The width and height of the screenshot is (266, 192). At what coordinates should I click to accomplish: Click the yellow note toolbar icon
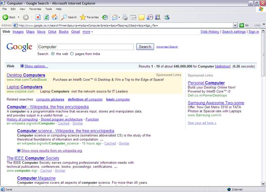pos(141,17)
